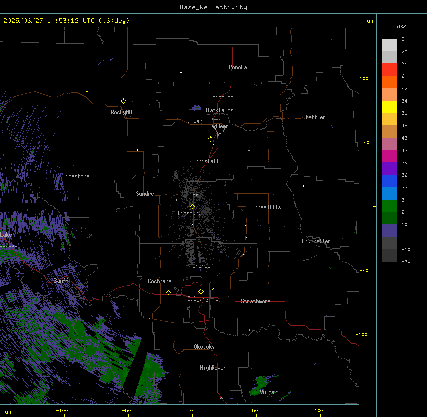Click the Blackfalds city label
The width and height of the screenshot is (427, 417).
(218, 110)
